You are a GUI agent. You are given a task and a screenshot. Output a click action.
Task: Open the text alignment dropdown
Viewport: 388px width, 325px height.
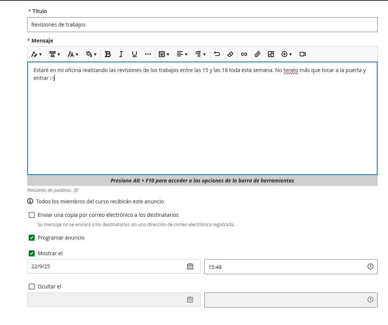(182, 54)
